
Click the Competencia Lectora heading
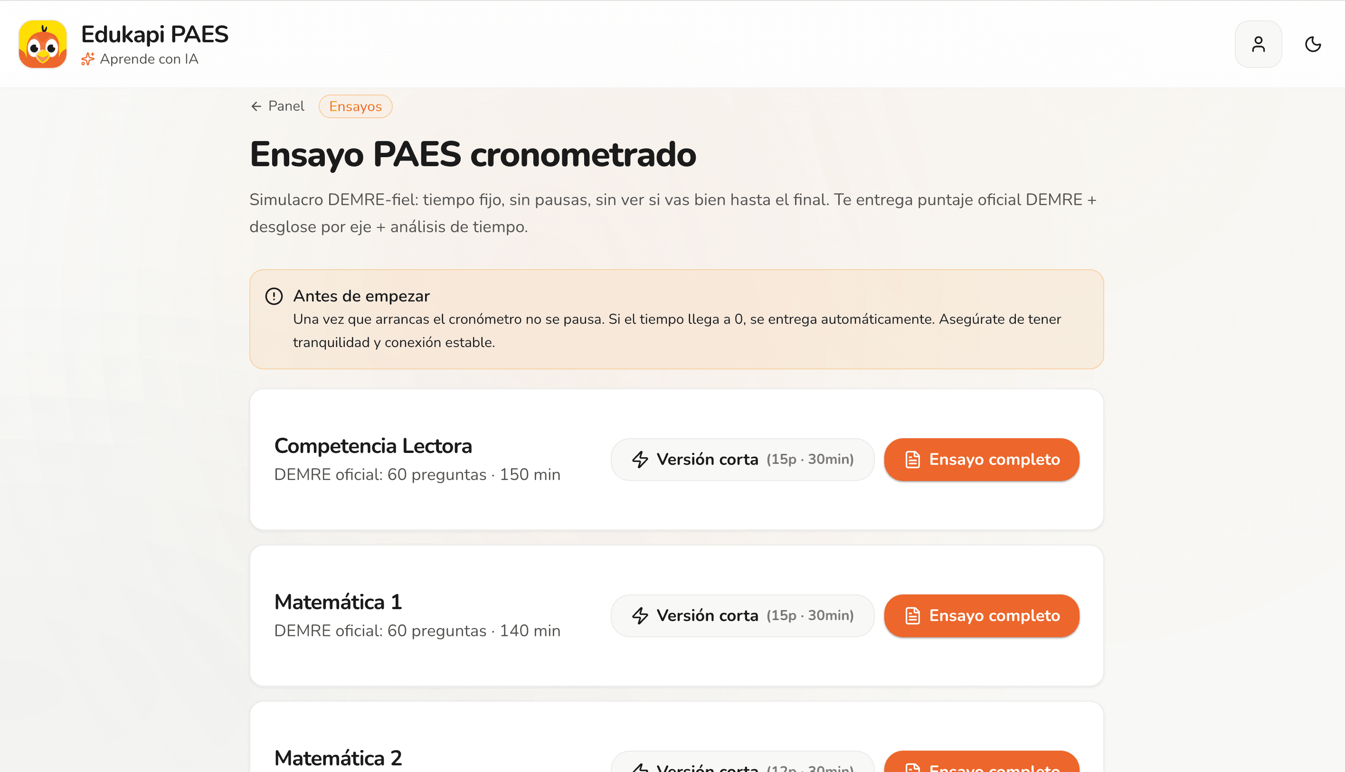373,446
